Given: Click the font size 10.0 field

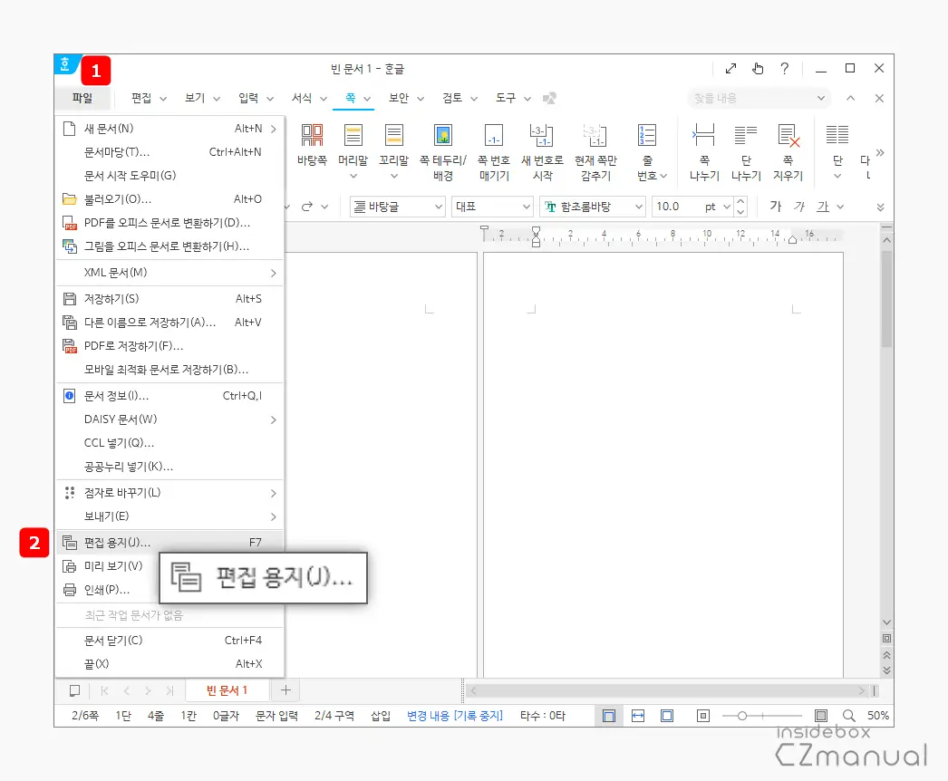Looking at the screenshot, I should coord(676,207).
